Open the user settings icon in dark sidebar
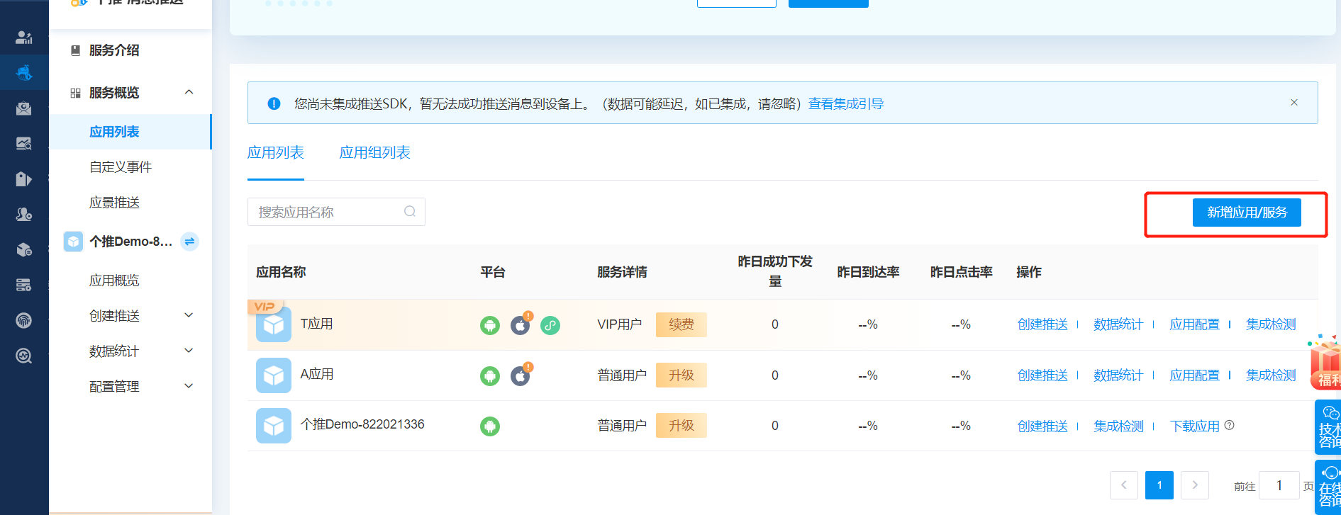The height and width of the screenshot is (515, 1341). (x=24, y=214)
